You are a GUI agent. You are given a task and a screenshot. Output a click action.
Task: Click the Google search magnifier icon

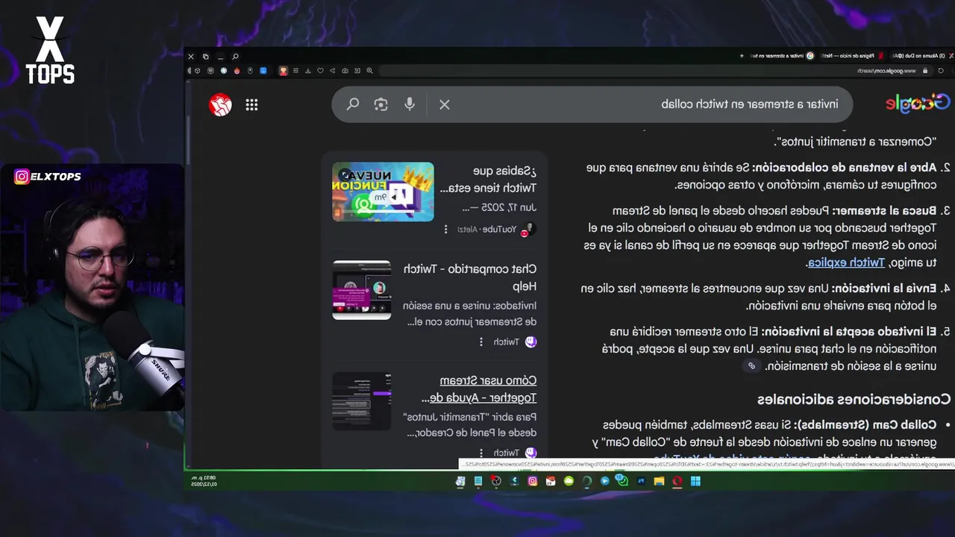point(353,104)
